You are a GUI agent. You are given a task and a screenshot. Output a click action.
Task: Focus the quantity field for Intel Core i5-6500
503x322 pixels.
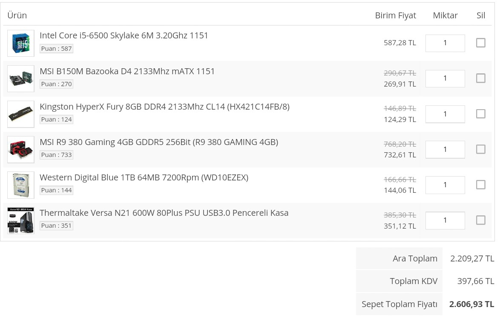[x=445, y=43]
